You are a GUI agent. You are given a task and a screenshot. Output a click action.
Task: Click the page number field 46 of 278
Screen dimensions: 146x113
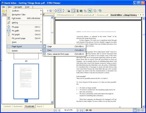68,110
